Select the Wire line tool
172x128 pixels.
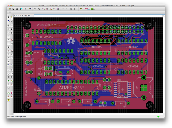[x=9, y=70]
